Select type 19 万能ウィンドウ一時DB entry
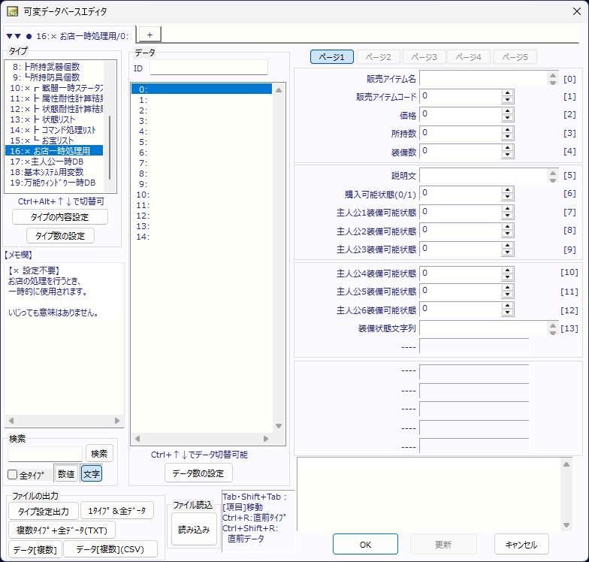The height and width of the screenshot is (562, 589). (x=54, y=183)
